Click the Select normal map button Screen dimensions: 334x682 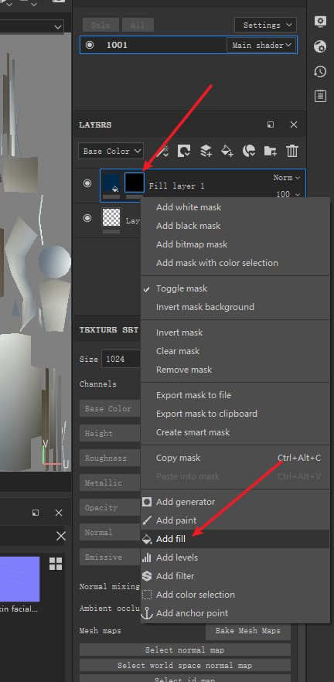click(185, 650)
